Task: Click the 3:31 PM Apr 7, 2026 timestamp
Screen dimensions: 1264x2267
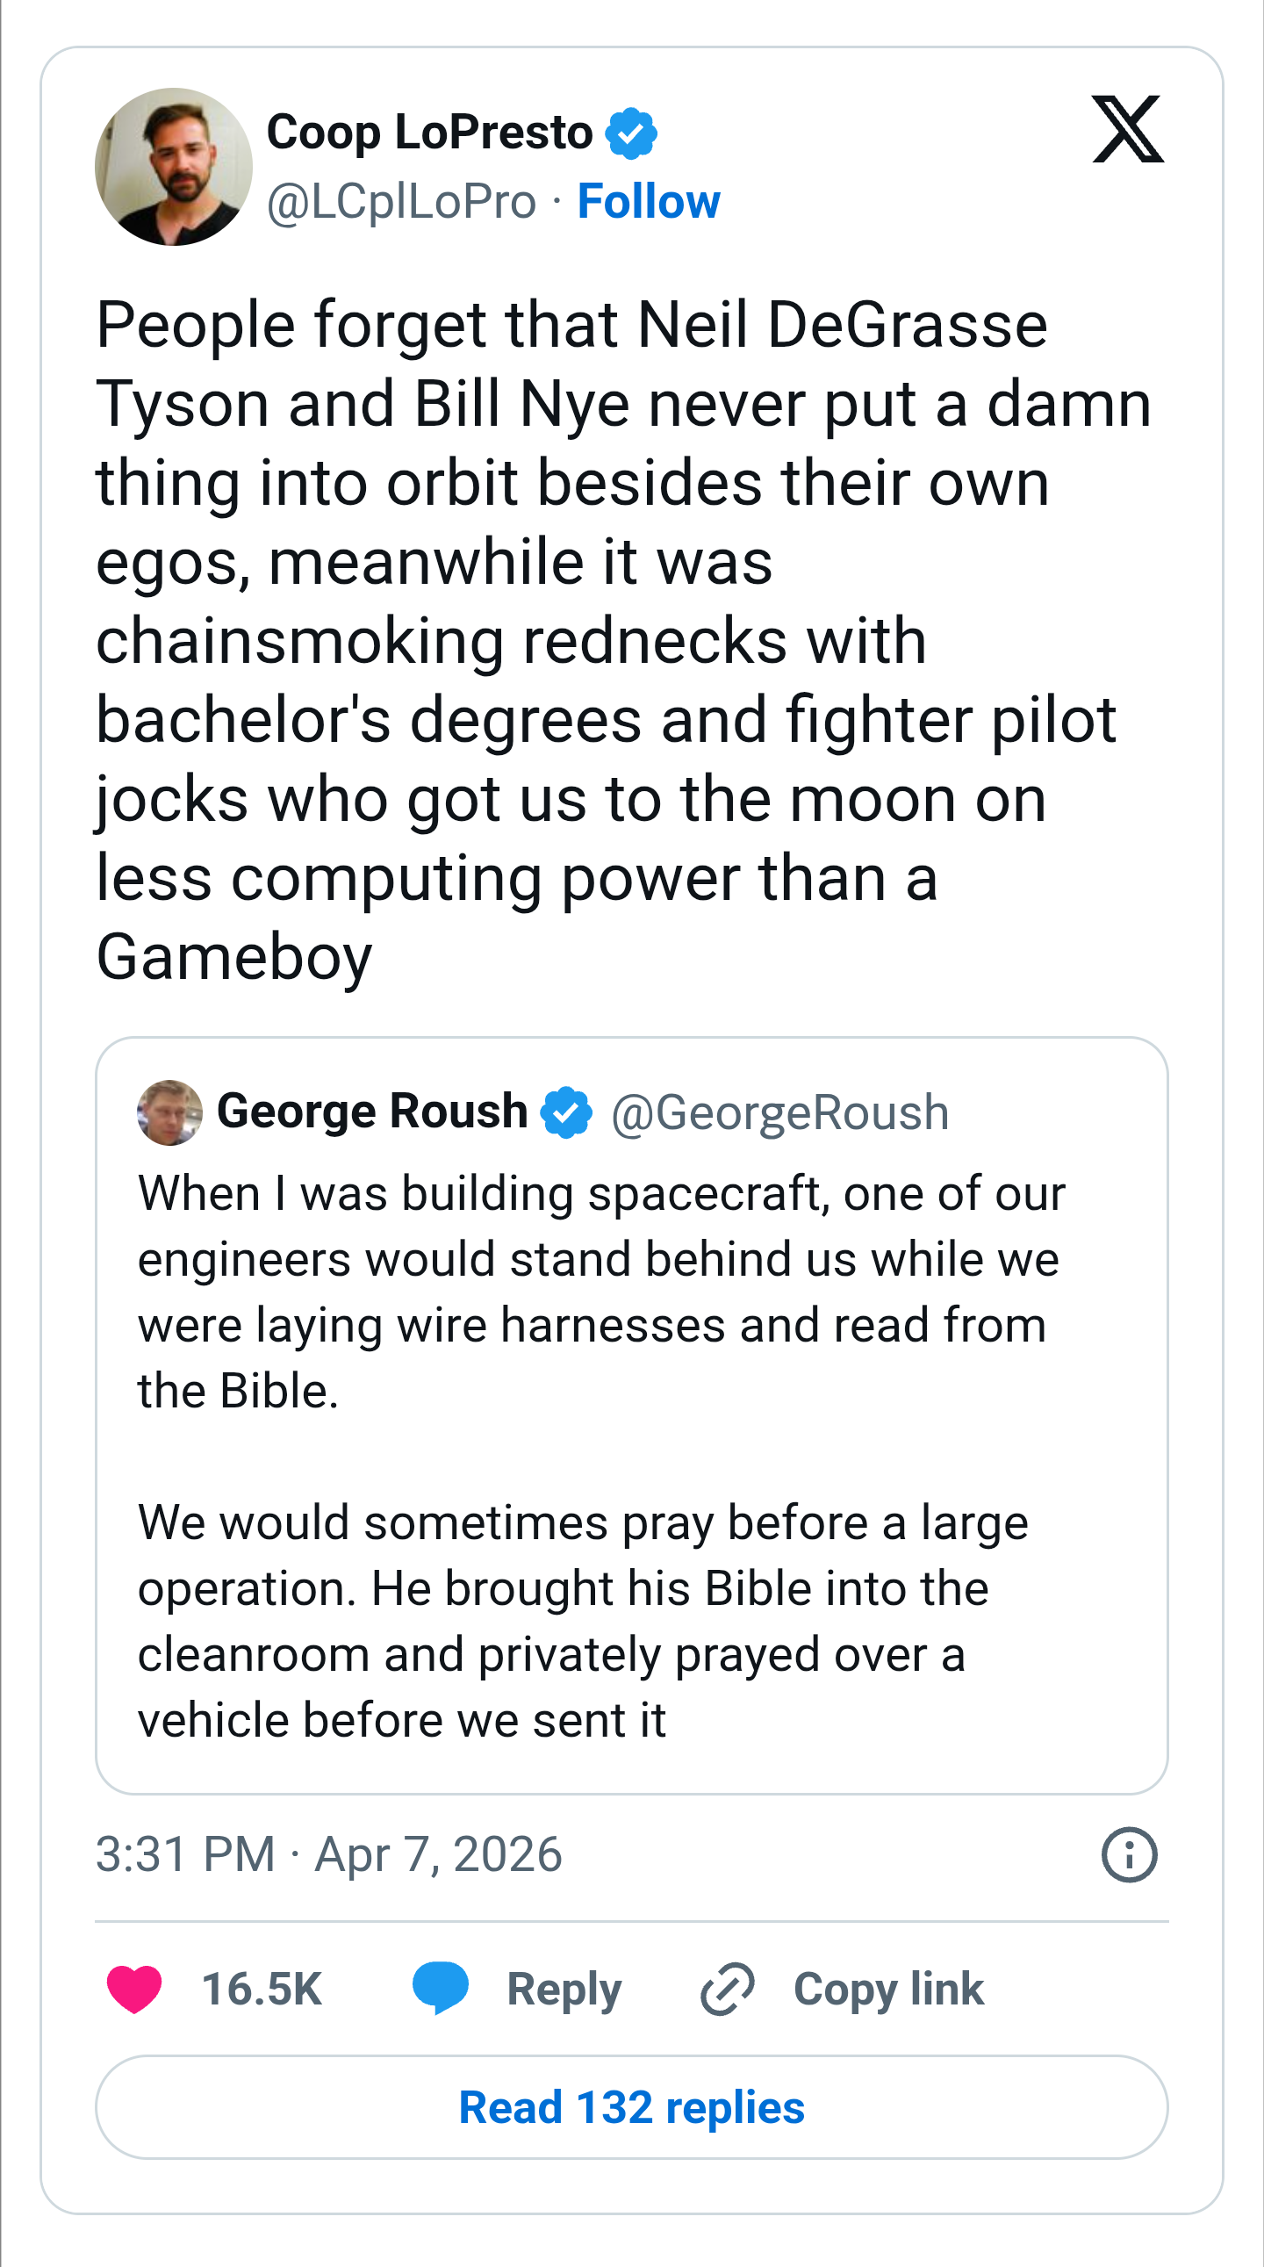Action: point(329,1854)
